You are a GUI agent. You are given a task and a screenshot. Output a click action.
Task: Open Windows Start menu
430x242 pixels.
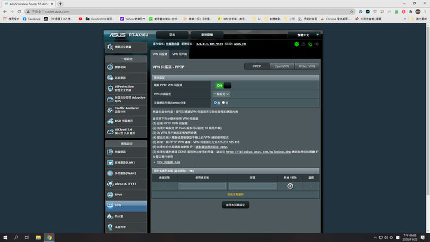[x=5, y=237]
